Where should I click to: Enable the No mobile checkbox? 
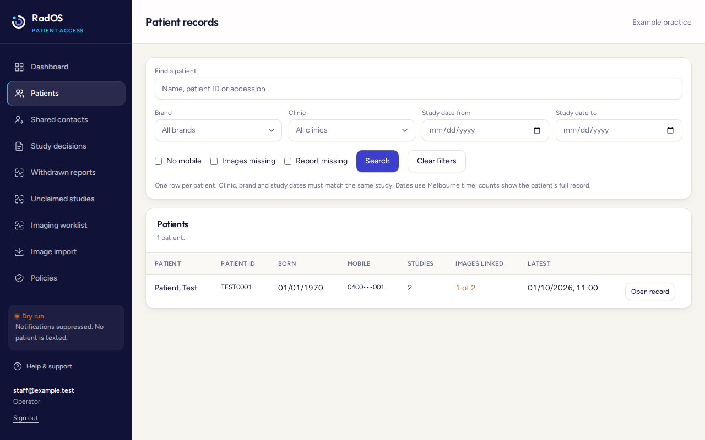159,161
